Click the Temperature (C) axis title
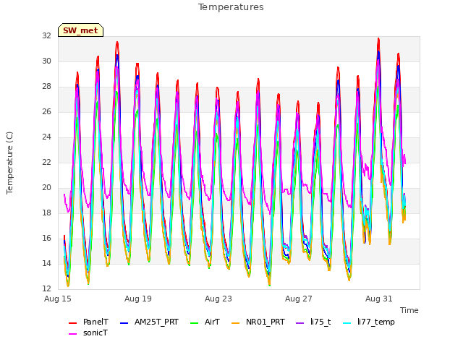This screenshot has width=463, height=347. pyautogui.click(x=9, y=163)
